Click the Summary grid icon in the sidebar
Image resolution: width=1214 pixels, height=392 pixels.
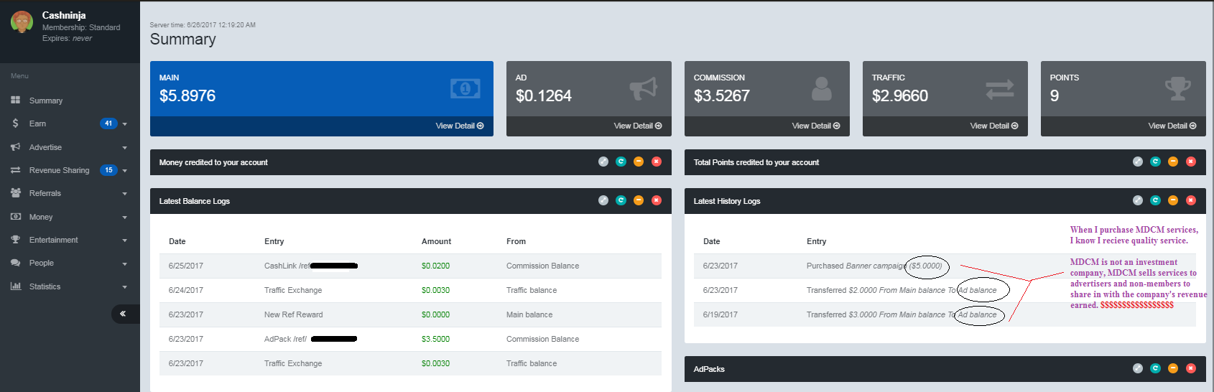15,100
